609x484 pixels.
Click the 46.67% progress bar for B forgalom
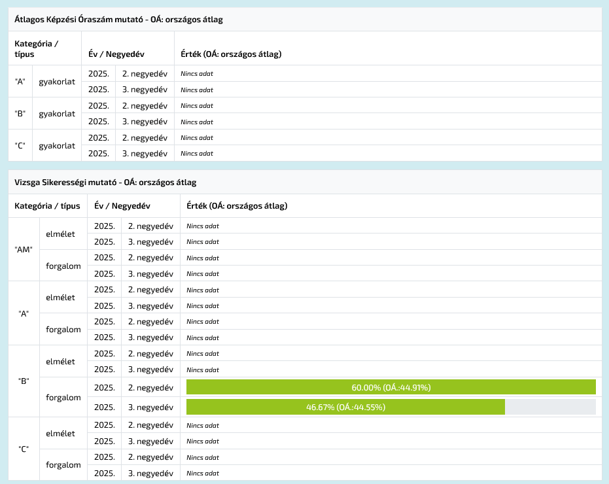coord(345,407)
